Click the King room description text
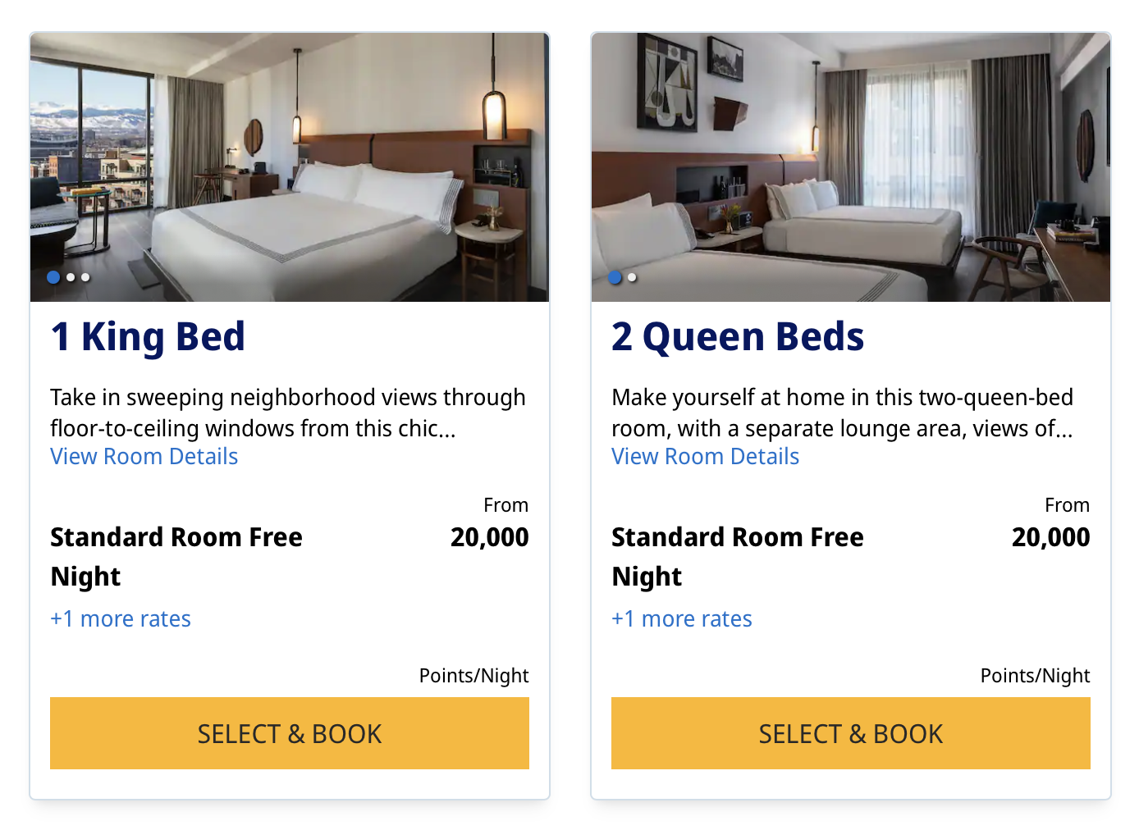1139x830 pixels. 287,413
